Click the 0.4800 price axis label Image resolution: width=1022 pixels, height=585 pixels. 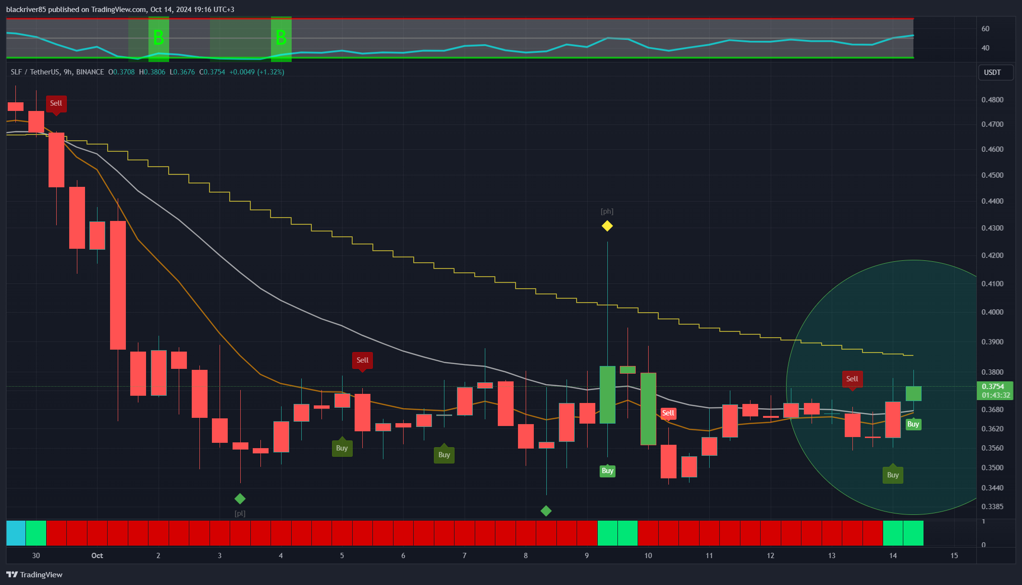point(992,100)
